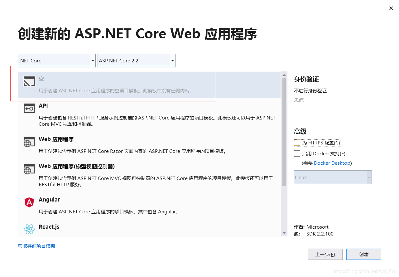Select the Web 应用程序 template title
Image resolution: width=399 pixels, height=277 pixels.
click(x=56, y=139)
